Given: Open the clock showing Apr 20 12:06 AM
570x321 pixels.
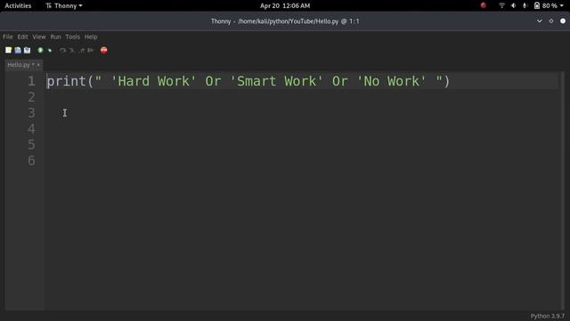Looking at the screenshot, I should click(285, 5).
